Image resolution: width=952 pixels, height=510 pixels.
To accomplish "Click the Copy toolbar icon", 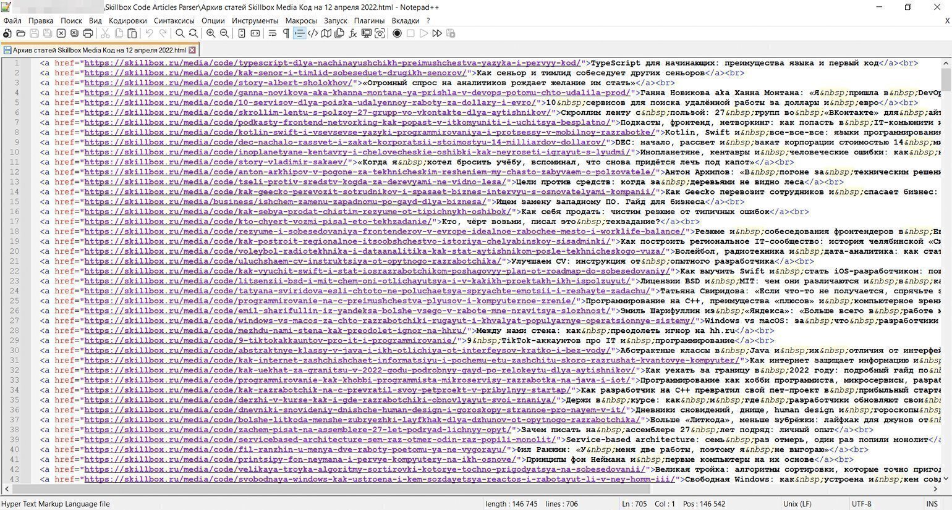I will [119, 33].
